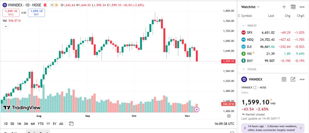Image resolution: width=309 pixels, height=133 pixels.
Task: Expand the STOCKS section
Action: (244, 69)
